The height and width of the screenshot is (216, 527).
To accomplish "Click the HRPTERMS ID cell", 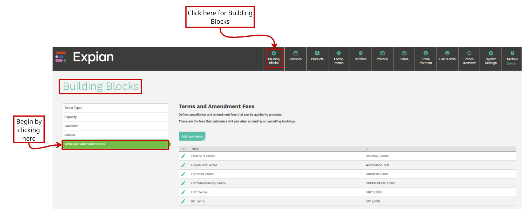I will [x=374, y=192].
